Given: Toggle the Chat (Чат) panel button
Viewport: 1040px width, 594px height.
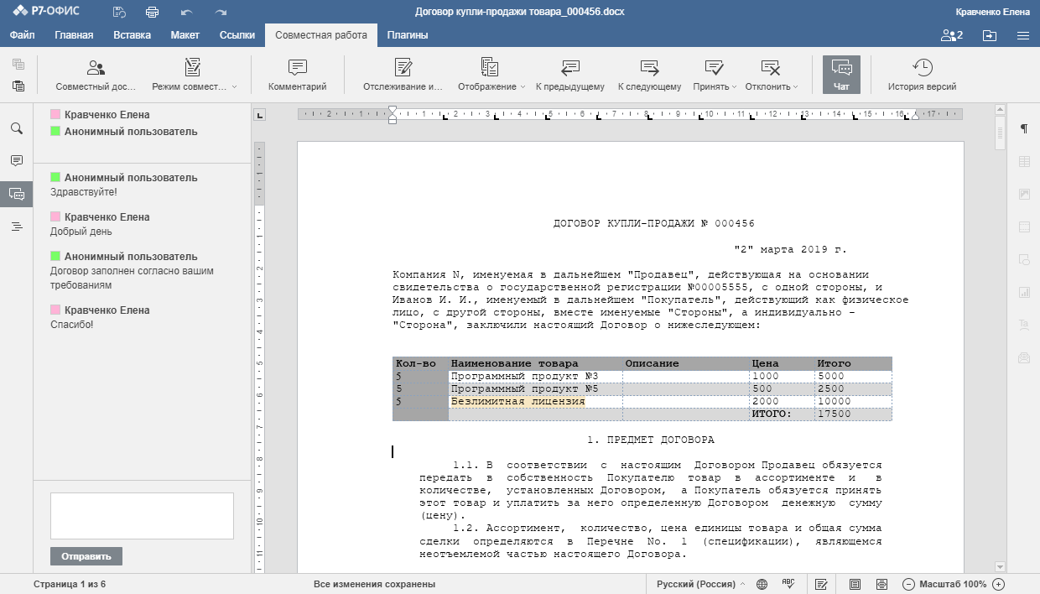Looking at the screenshot, I should click(841, 75).
